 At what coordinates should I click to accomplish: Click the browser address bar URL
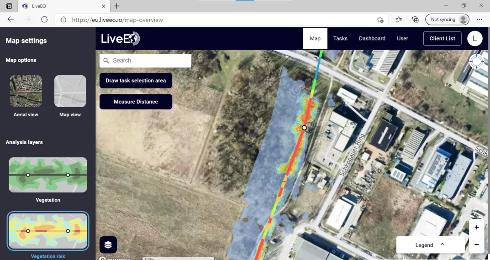(x=117, y=20)
